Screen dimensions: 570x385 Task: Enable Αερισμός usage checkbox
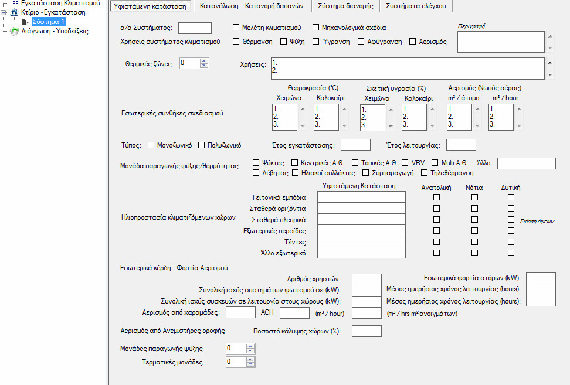tap(413, 42)
